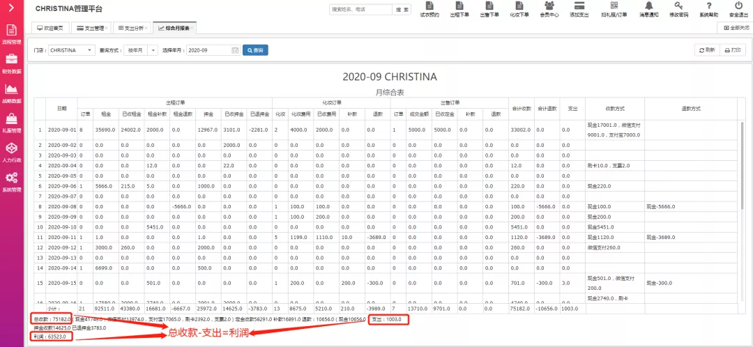The image size is (753, 347).
Task: Click the date cell 2020-09-08
Action: coord(61,206)
